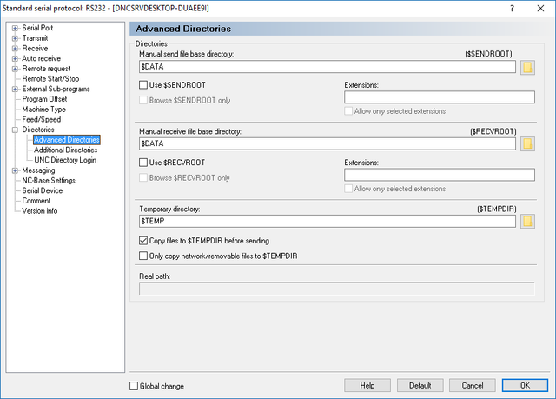Select Additional Directories in the tree
The height and width of the screenshot is (399, 556).
(66, 150)
